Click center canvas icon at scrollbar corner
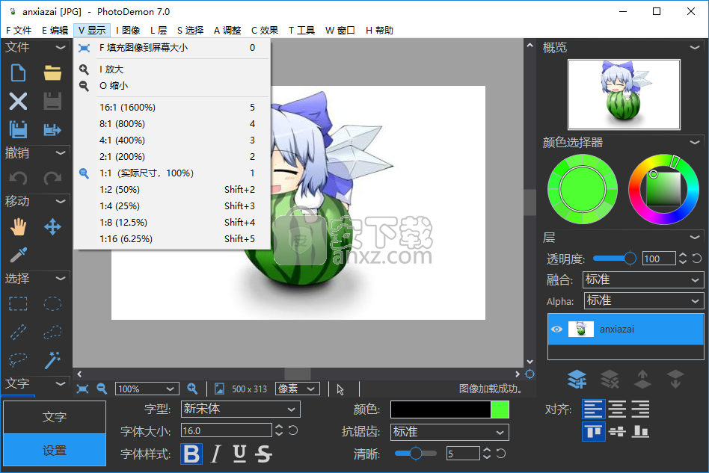709x473 pixels. 530,374
